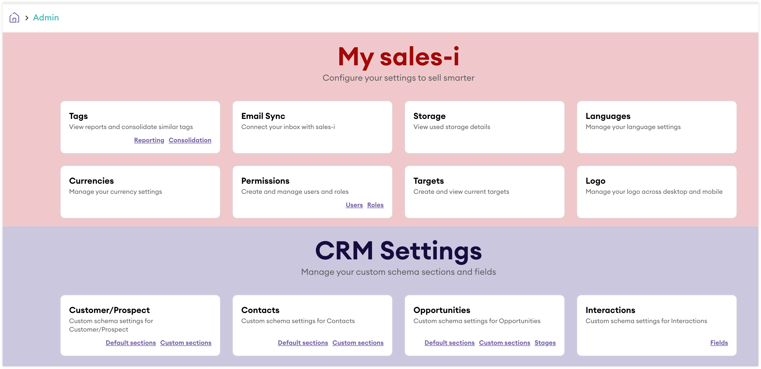The image size is (761, 369).
Task: Open the Tags Consolidation link
Action: [190, 140]
